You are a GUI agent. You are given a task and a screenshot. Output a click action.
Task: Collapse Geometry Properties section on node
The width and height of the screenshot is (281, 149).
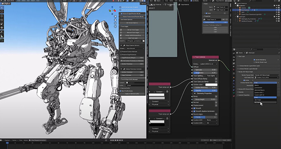pyautogui.click(x=195, y=93)
